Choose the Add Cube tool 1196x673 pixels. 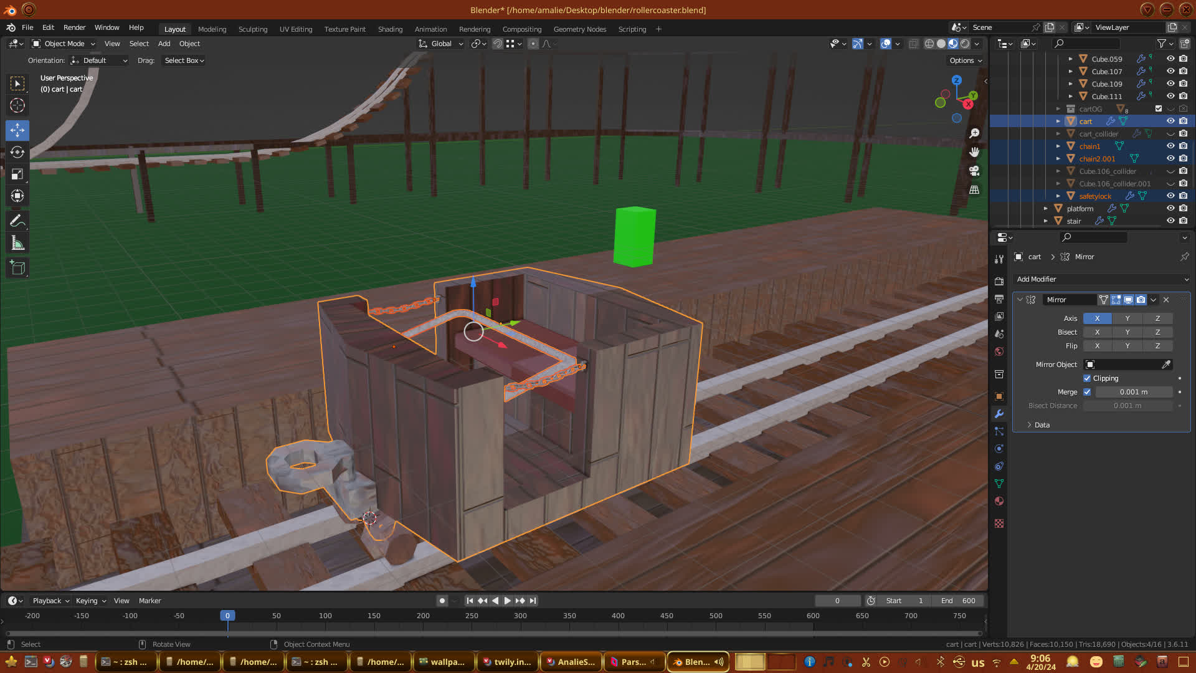[17, 268]
